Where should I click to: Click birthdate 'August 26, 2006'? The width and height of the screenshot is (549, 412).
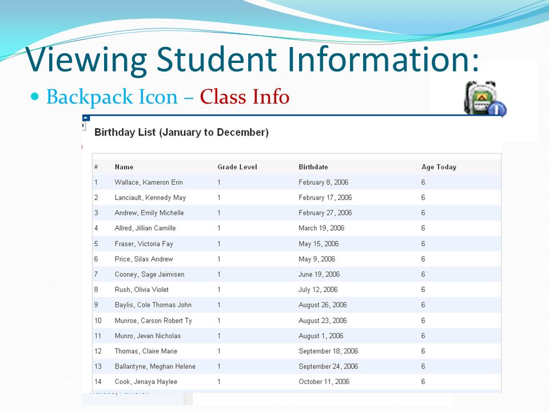coord(323,305)
